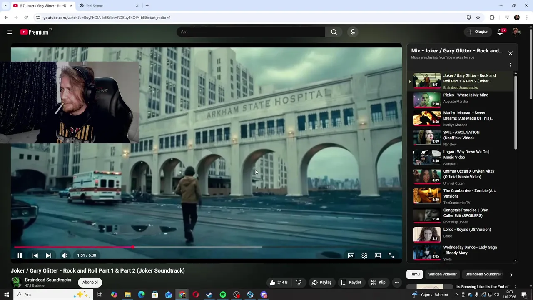Image resolution: width=533 pixels, height=300 pixels.
Task: Open the YouTube account avatar menu
Action: click(516, 32)
